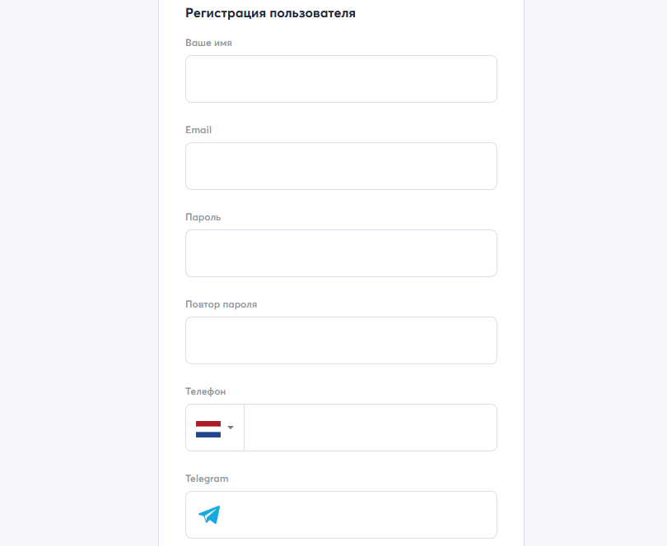Expand the country code dropdown arrow
667x546 pixels.
[x=231, y=428]
